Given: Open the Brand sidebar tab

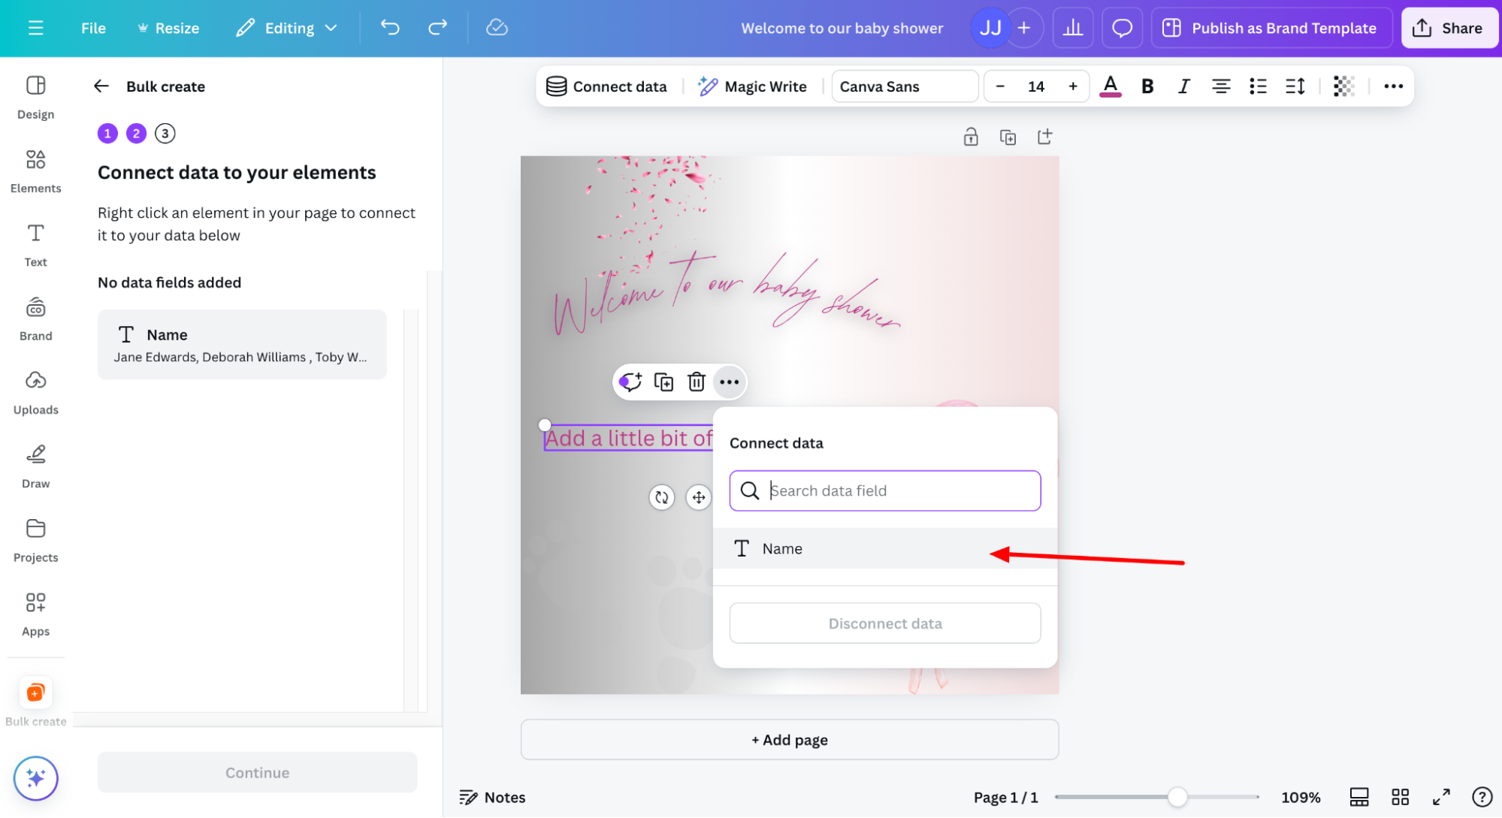Looking at the screenshot, I should [35, 319].
